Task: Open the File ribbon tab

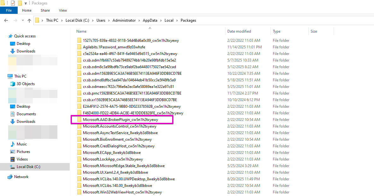Action: click(9, 10)
